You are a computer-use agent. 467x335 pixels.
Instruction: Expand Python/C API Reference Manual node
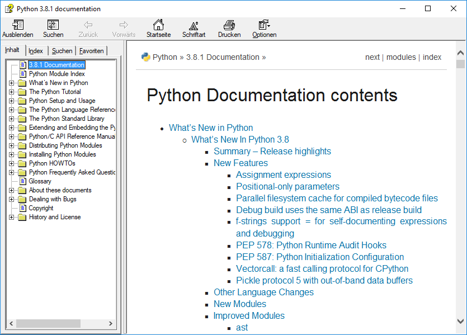11,136
